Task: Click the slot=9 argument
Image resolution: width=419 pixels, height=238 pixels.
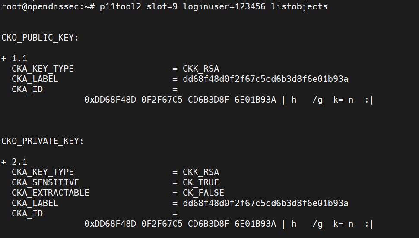Action: pyautogui.click(x=162, y=6)
